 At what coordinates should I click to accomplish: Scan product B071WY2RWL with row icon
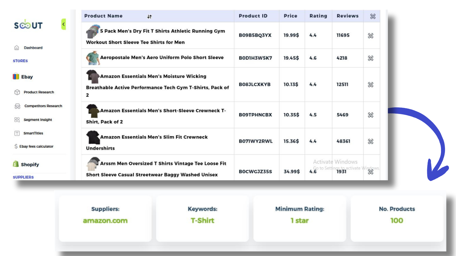pyautogui.click(x=371, y=142)
